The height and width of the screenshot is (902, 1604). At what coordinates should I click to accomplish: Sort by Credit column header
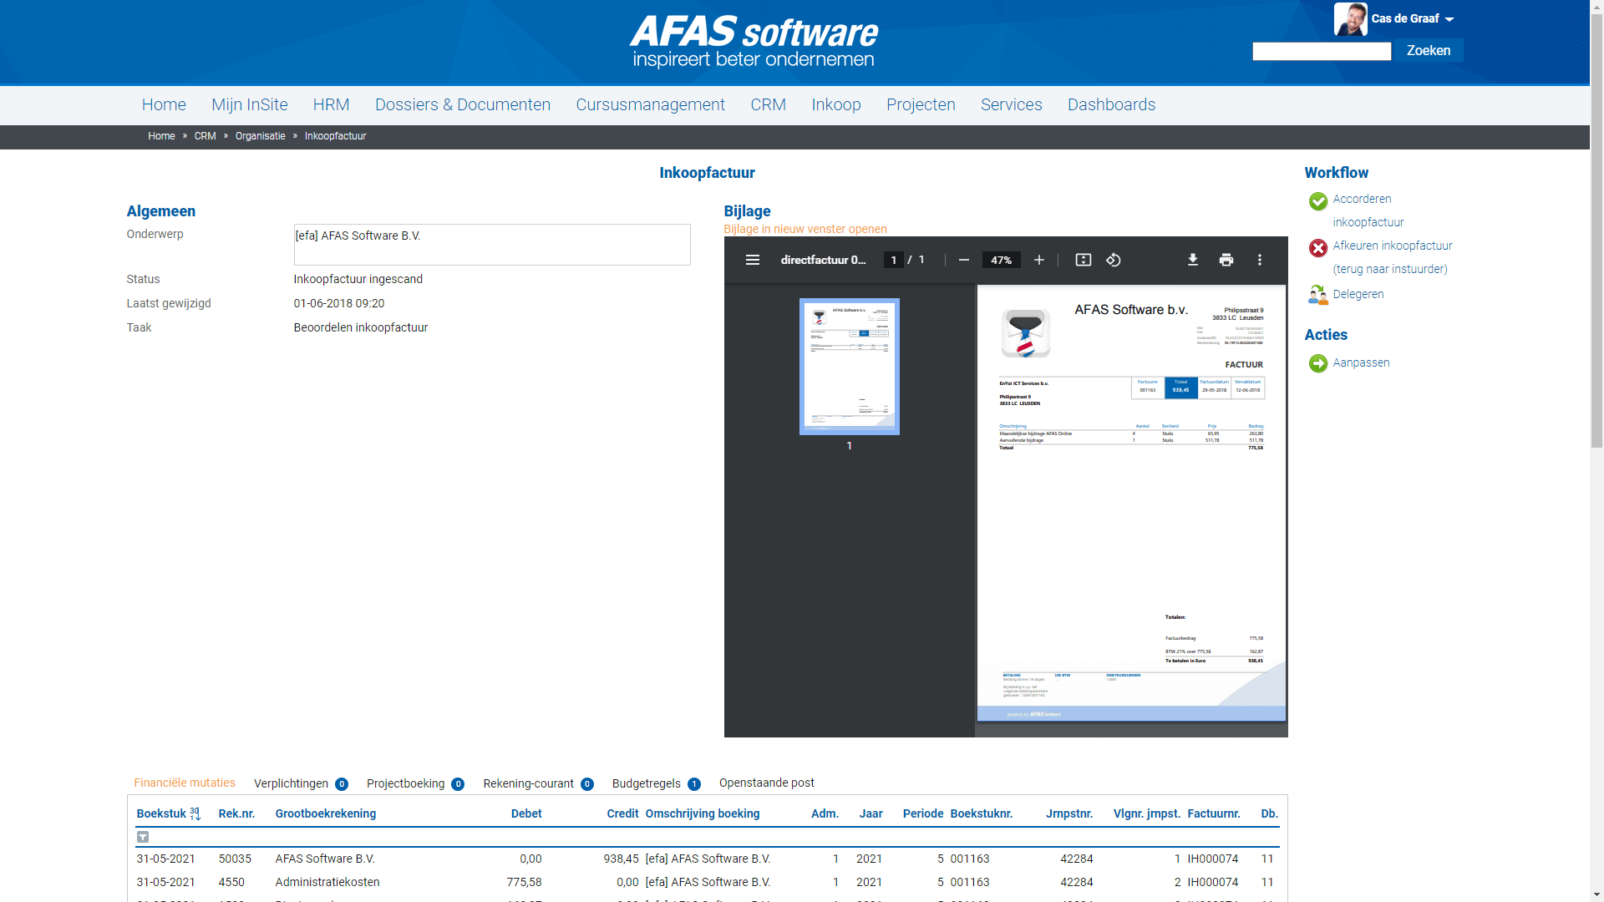click(622, 814)
